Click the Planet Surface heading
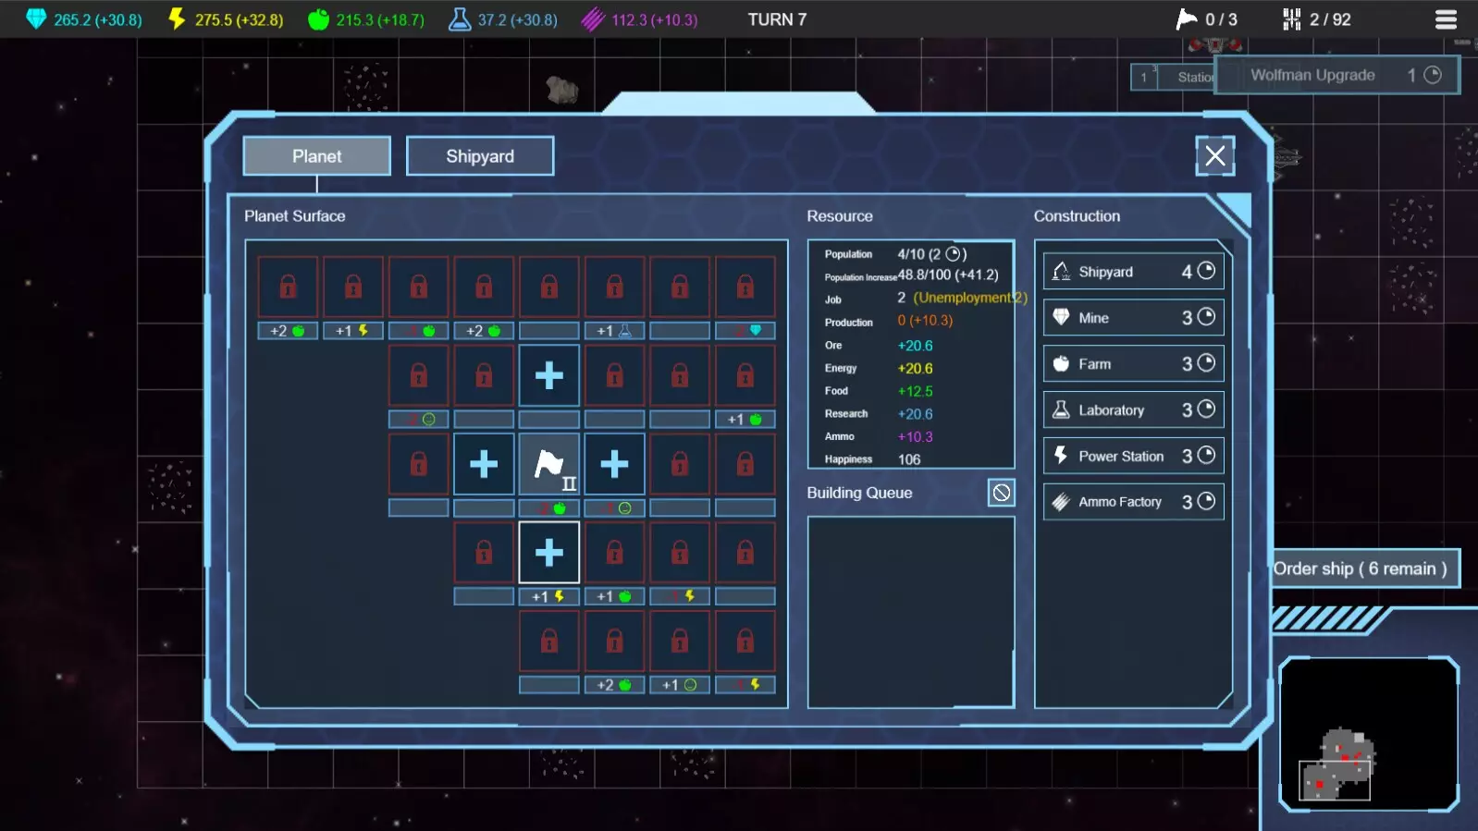Viewport: 1478px width, 831px height. (294, 215)
